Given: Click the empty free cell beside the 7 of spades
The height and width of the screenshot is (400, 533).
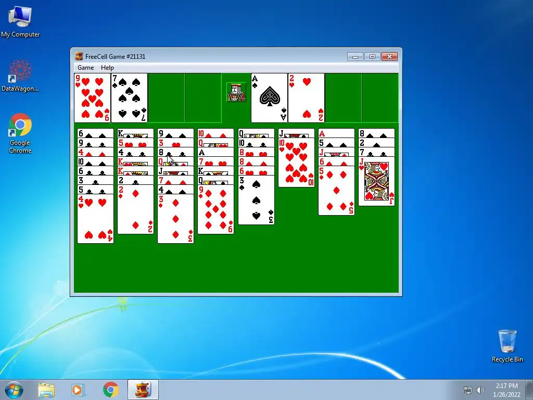Looking at the screenshot, I should coord(166,98).
